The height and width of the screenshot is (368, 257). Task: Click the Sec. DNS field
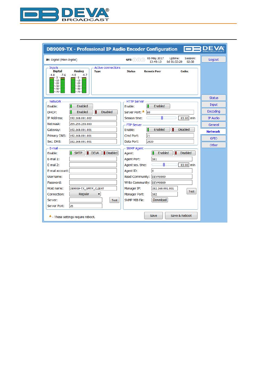[x=93, y=142]
